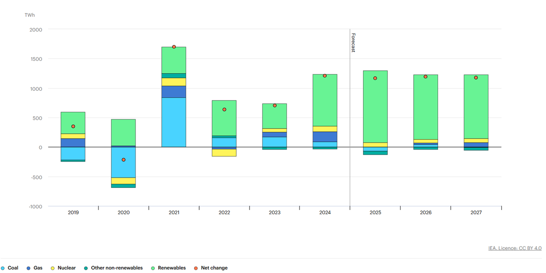Click the 2022 net change marker
Image resolution: width=546 pixels, height=273 pixels.
[x=224, y=109]
